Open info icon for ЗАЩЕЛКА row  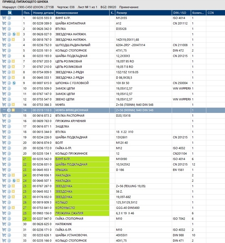(9, 126)
